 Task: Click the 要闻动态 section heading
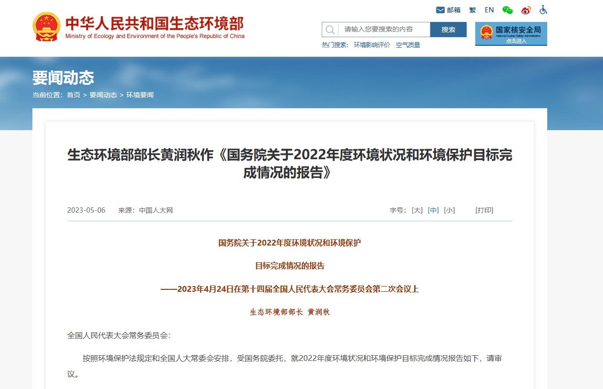(63, 78)
